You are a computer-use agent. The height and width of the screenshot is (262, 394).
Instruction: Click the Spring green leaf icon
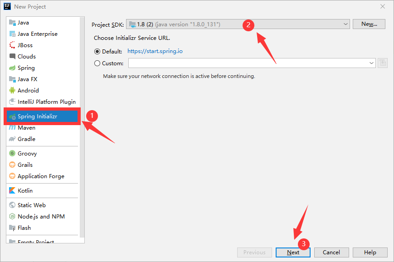point(12,68)
